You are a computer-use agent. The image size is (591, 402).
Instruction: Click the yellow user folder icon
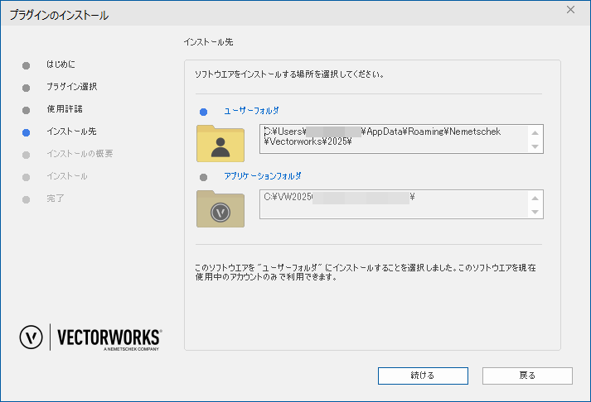(x=220, y=143)
